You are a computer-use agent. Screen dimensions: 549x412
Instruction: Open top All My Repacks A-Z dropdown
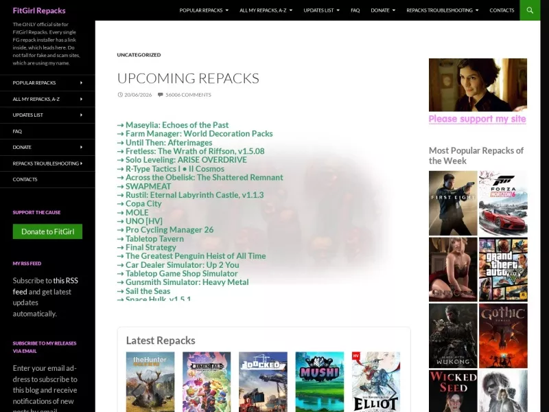pyautogui.click(x=266, y=10)
